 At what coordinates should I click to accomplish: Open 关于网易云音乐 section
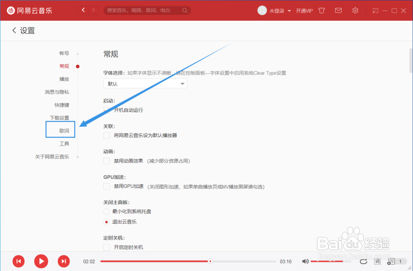[x=52, y=157]
